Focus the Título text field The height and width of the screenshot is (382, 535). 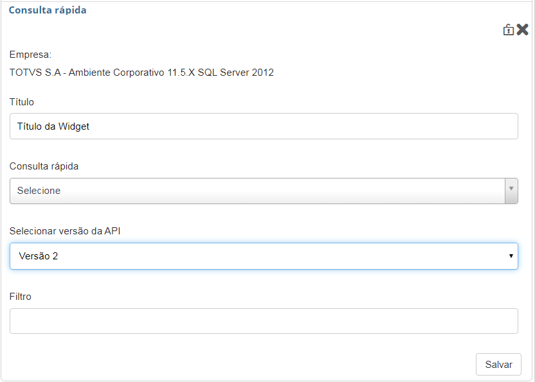coord(264,126)
